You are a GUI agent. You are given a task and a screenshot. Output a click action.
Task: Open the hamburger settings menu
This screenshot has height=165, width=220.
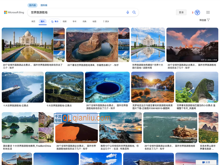tap(208, 12)
